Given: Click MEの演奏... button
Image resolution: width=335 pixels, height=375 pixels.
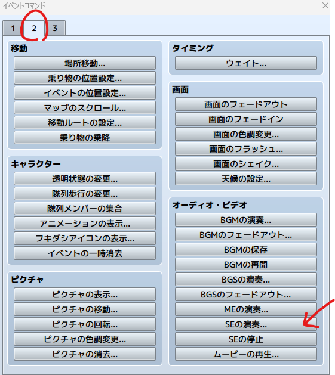Looking at the screenshot, I should pyautogui.click(x=246, y=309).
